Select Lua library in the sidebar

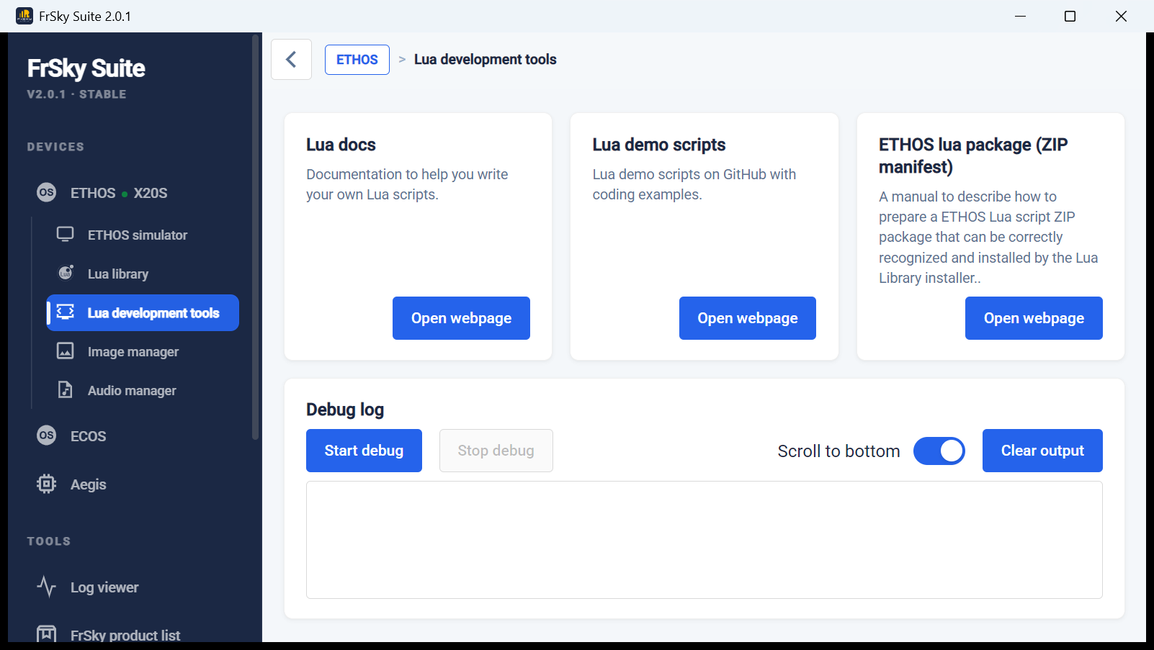(x=143, y=274)
